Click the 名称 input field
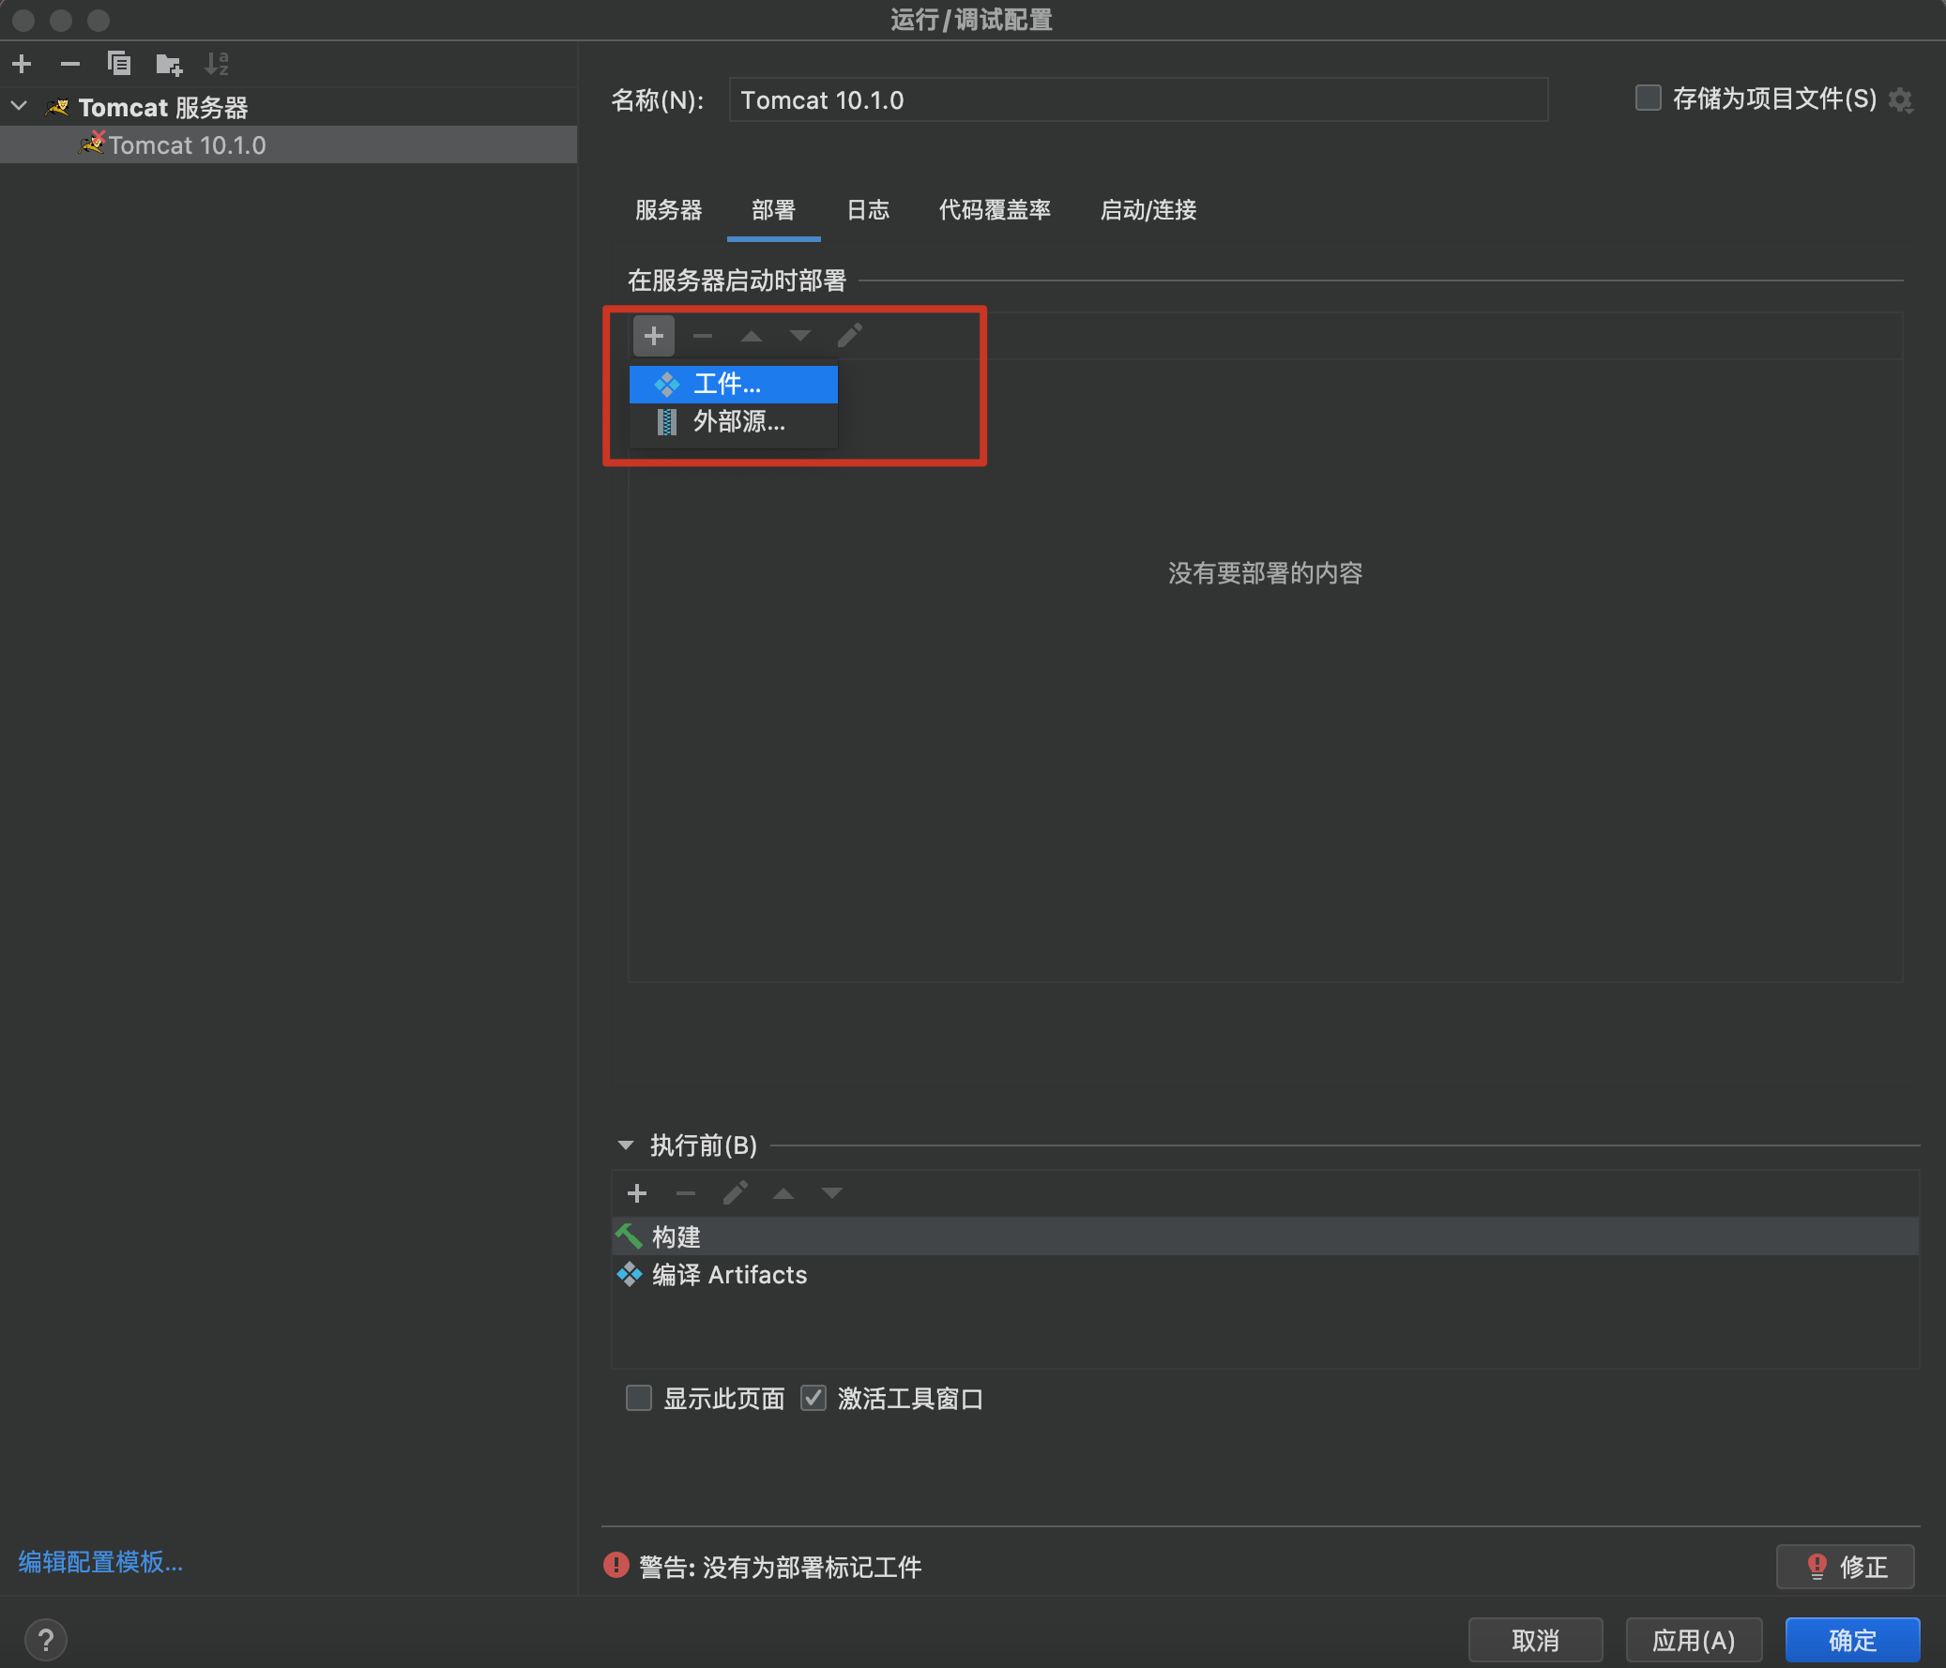This screenshot has height=1668, width=1946. pyautogui.click(x=1138, y=99)
